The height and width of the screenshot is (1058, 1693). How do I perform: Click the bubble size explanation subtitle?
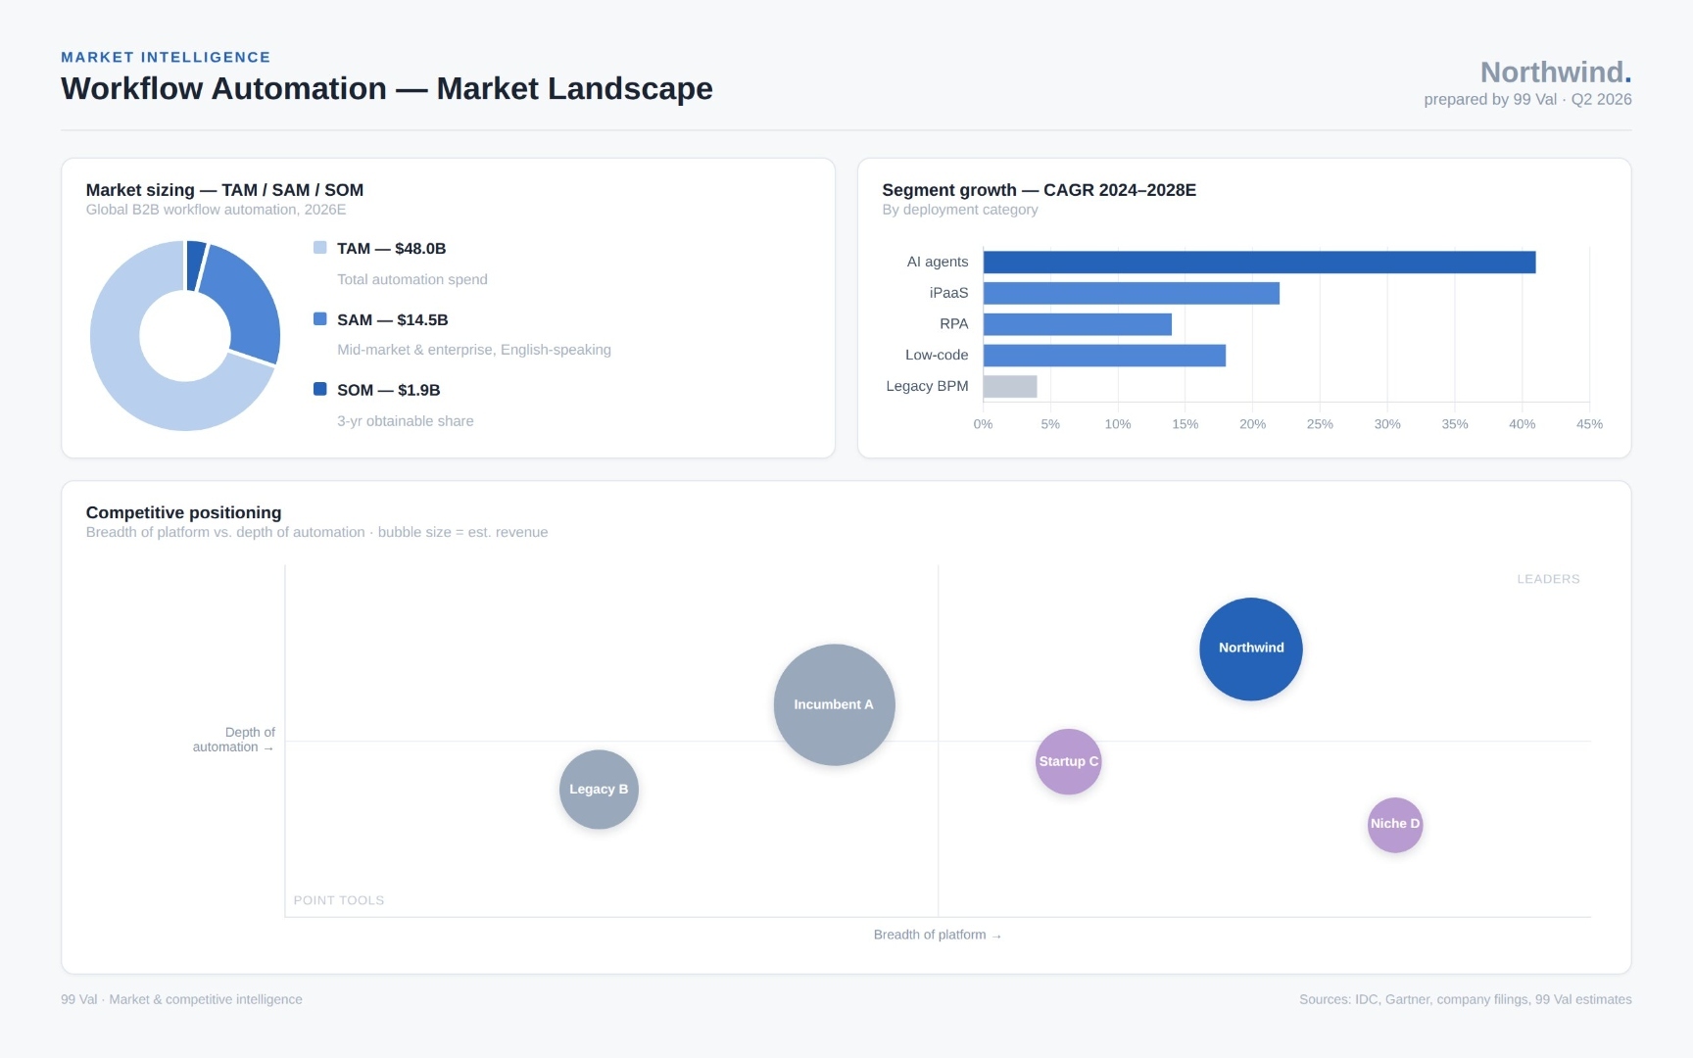pos(316,532)
